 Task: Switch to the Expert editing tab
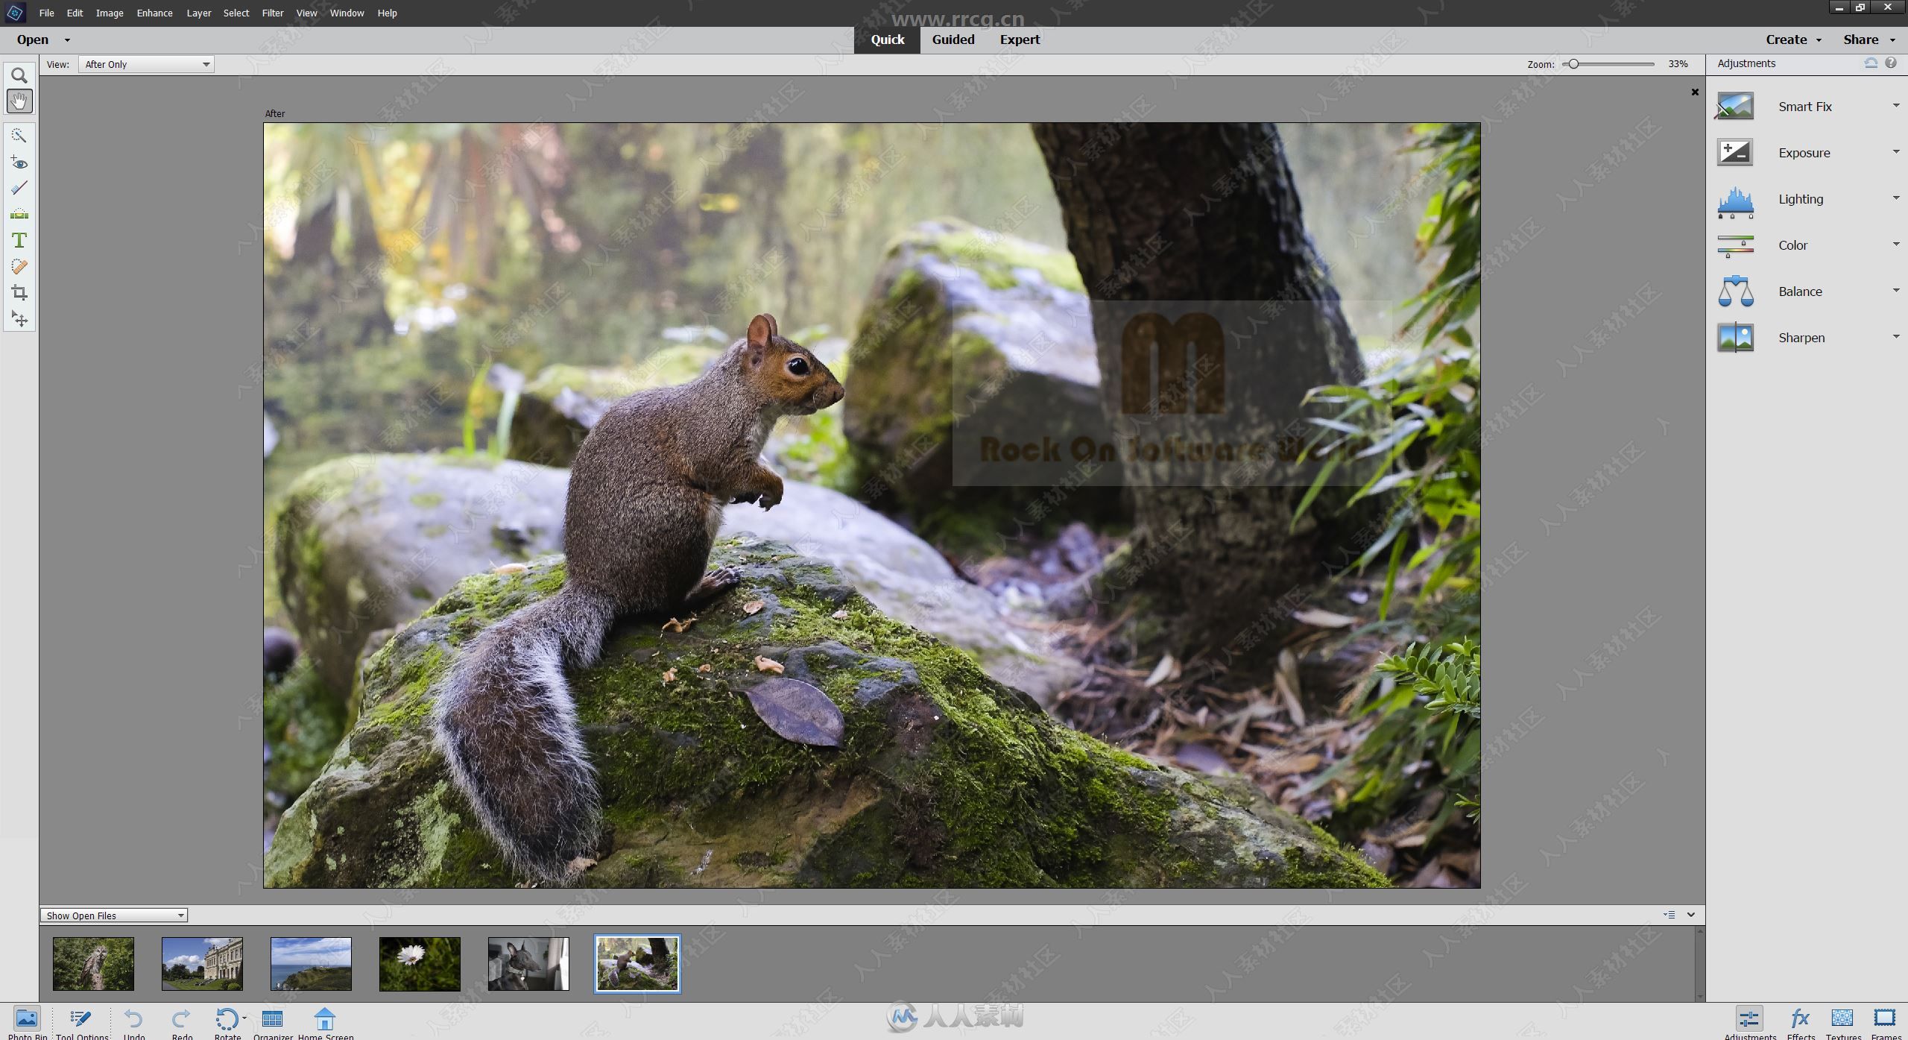(1020, 39)
